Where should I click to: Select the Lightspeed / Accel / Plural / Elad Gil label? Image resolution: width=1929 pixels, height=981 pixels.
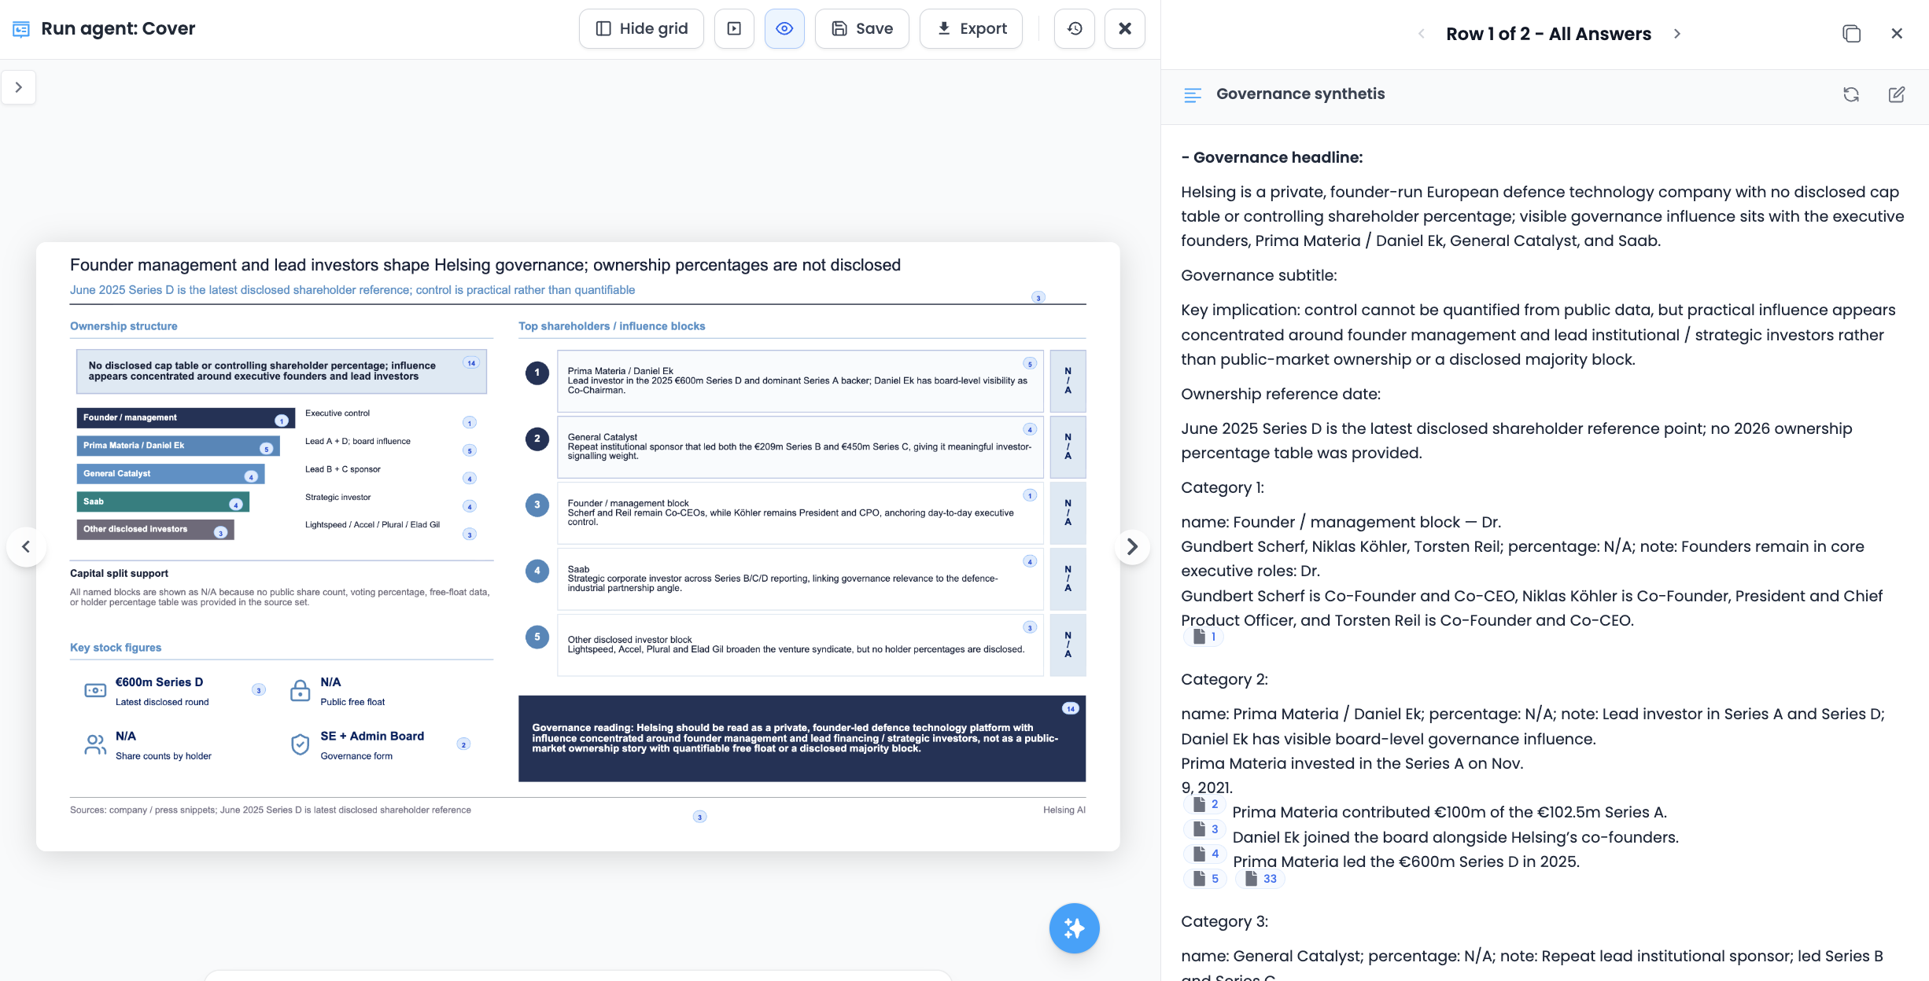[x=373, y=525]
